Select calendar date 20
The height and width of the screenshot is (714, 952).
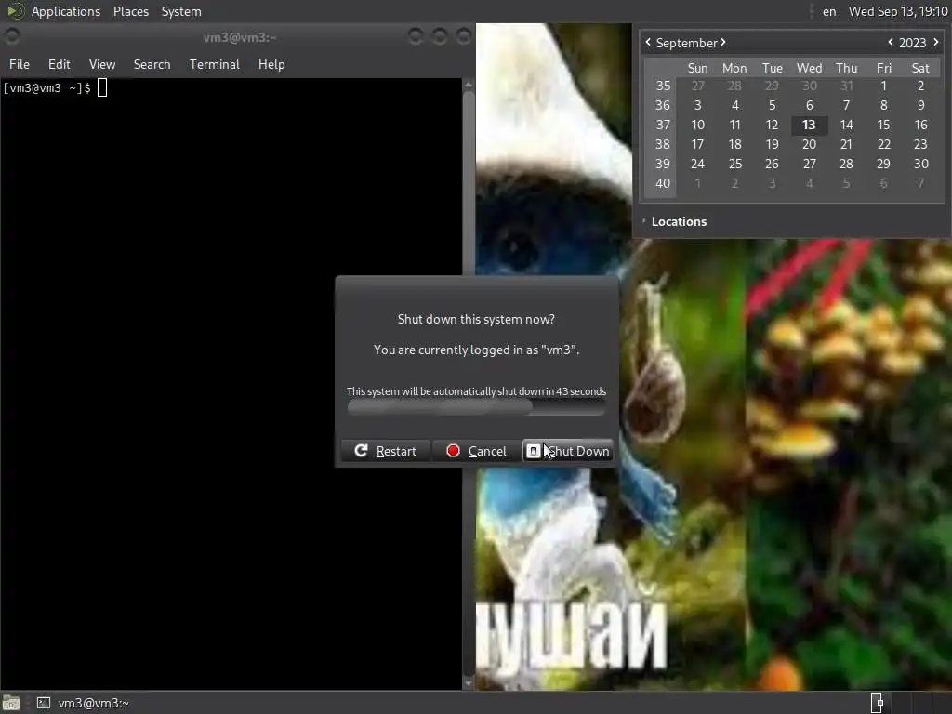(809, 144)
